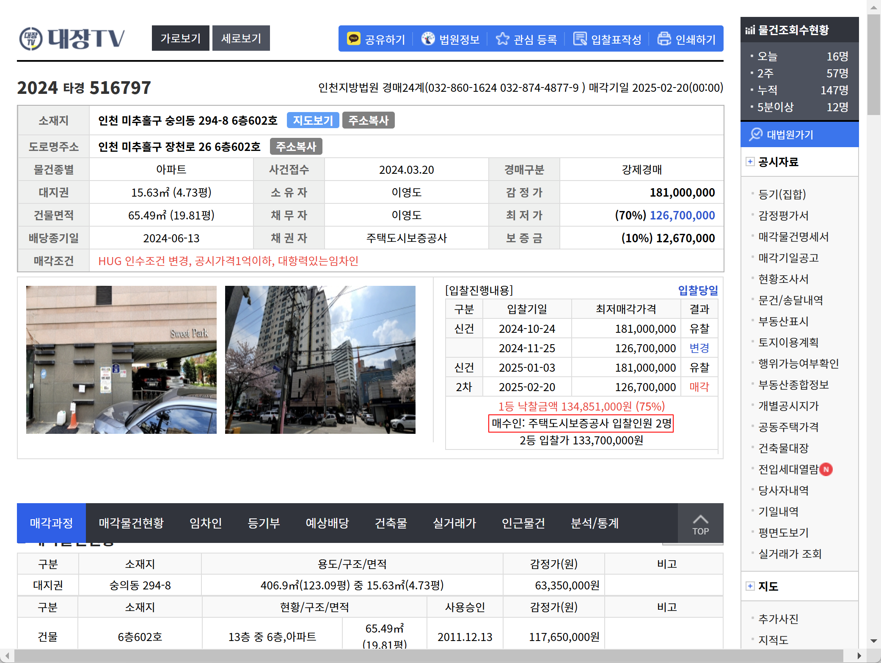Click the 대장TV logo
The height and width of the screenshot is (663, 881).
click(72, 39)
